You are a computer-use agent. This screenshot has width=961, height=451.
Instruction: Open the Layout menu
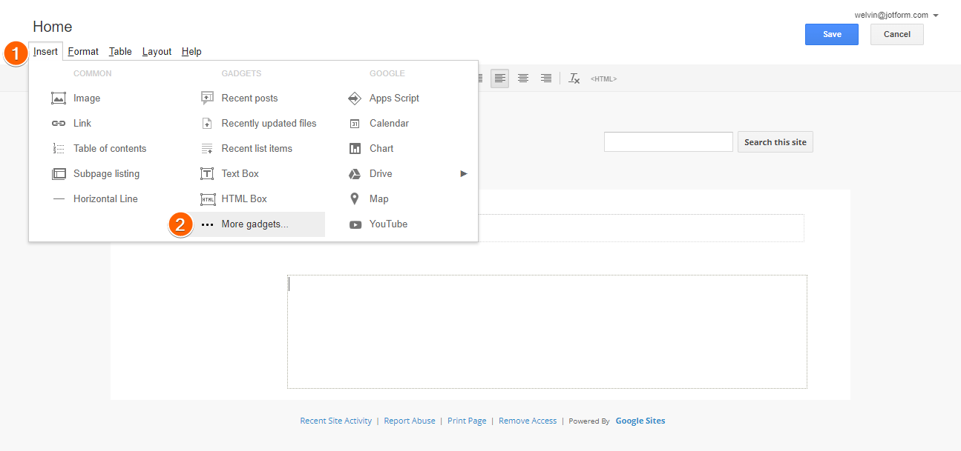(157, 51)
